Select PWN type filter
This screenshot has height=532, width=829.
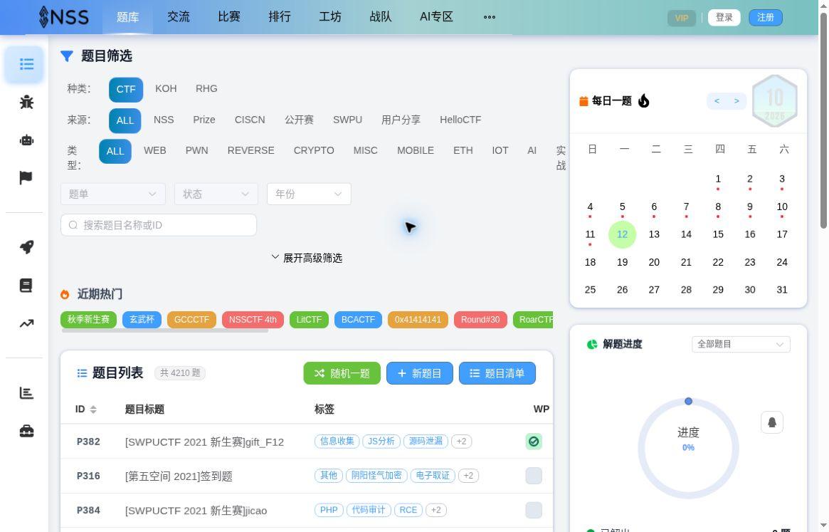(x=196, y=151)
